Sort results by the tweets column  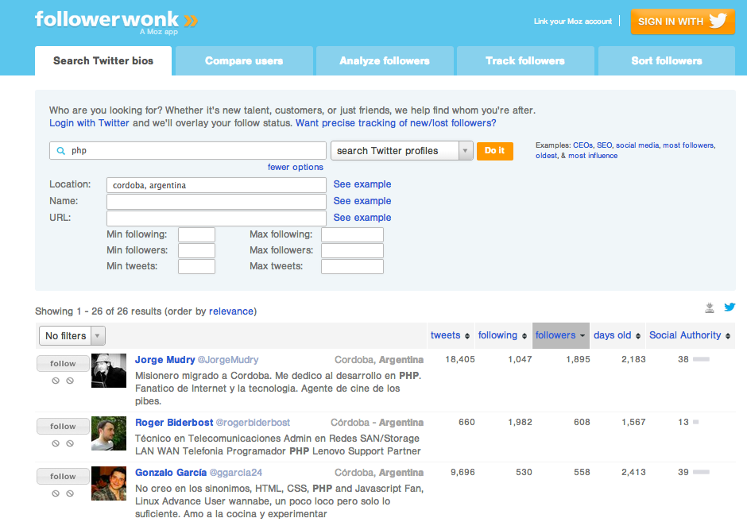451,335
